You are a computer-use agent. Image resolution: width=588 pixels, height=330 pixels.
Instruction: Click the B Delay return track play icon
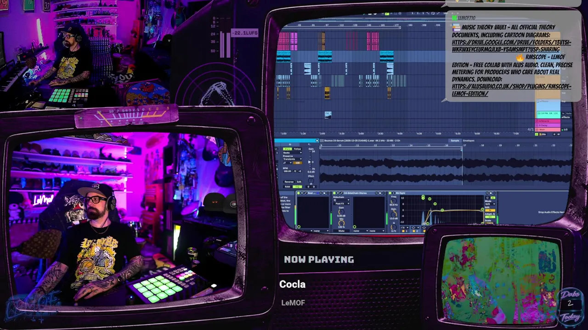point(537,125)
